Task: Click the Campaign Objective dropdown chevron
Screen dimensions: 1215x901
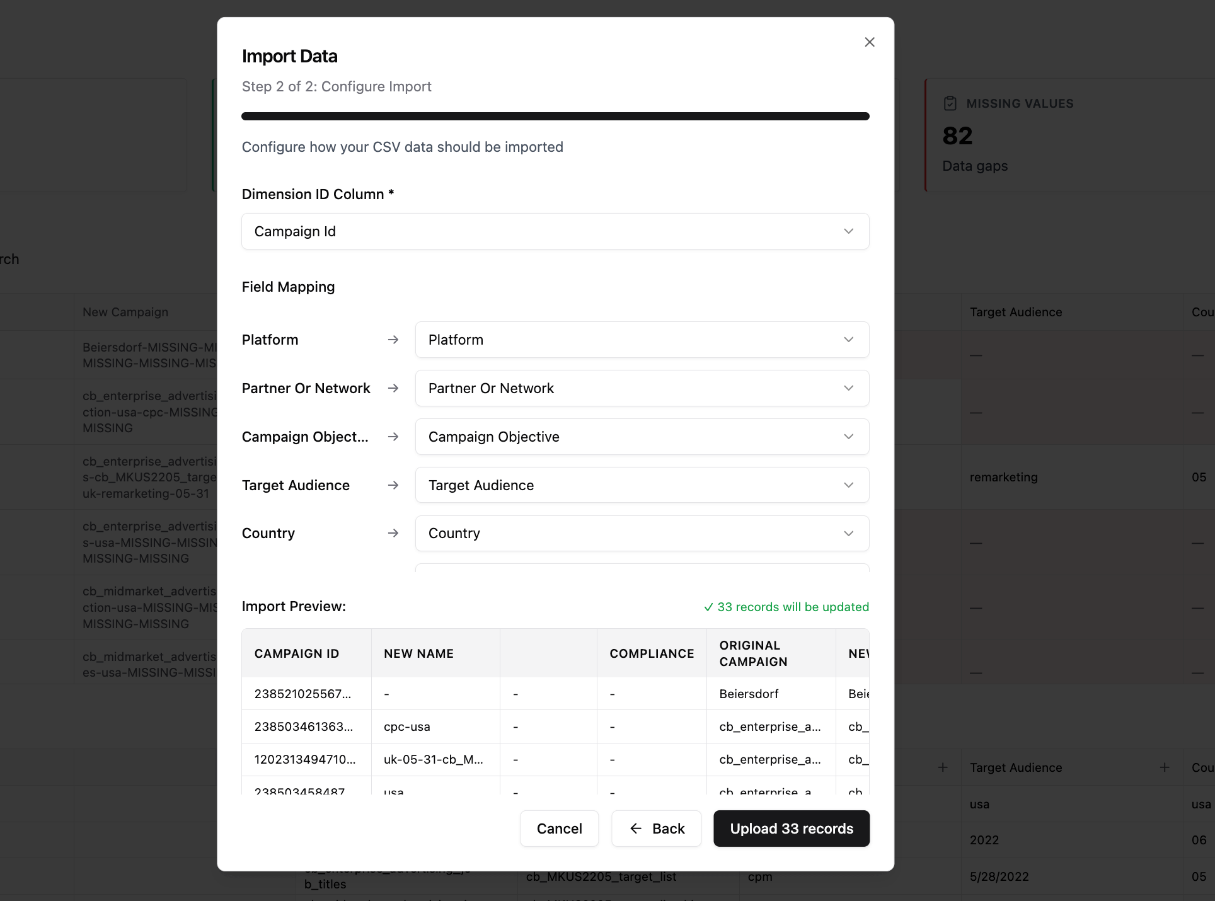Action: pyautogui.click(x=848, y=437)
